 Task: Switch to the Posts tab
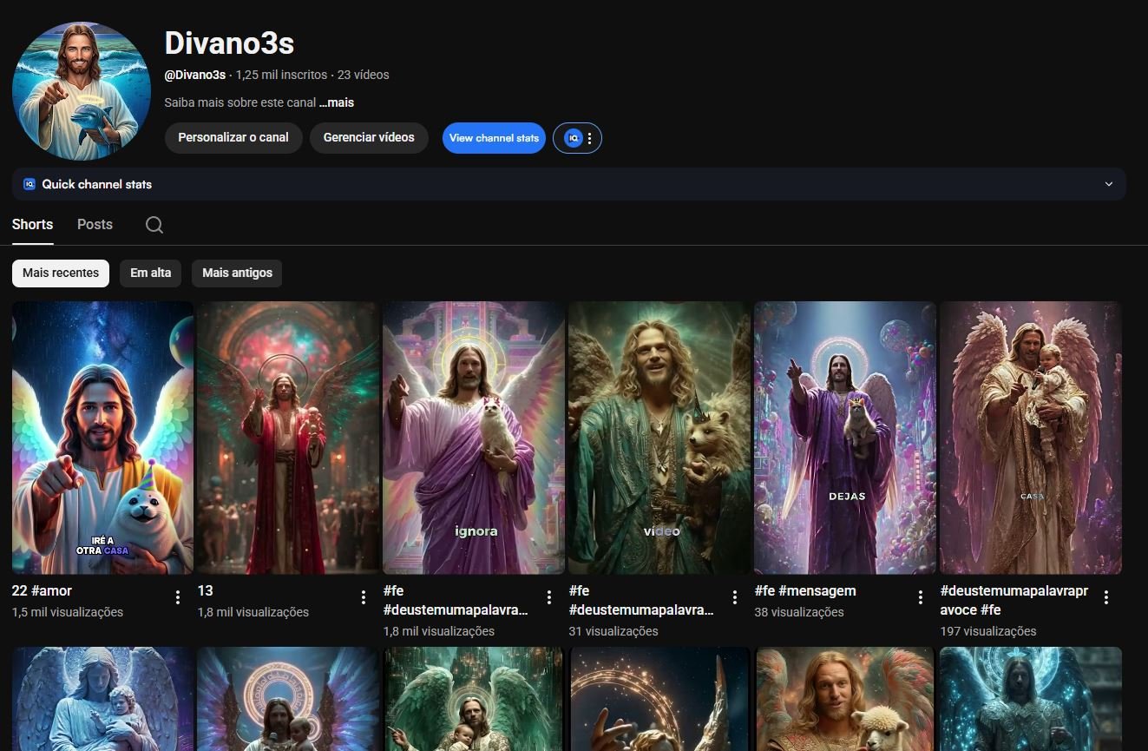point(95,224)
